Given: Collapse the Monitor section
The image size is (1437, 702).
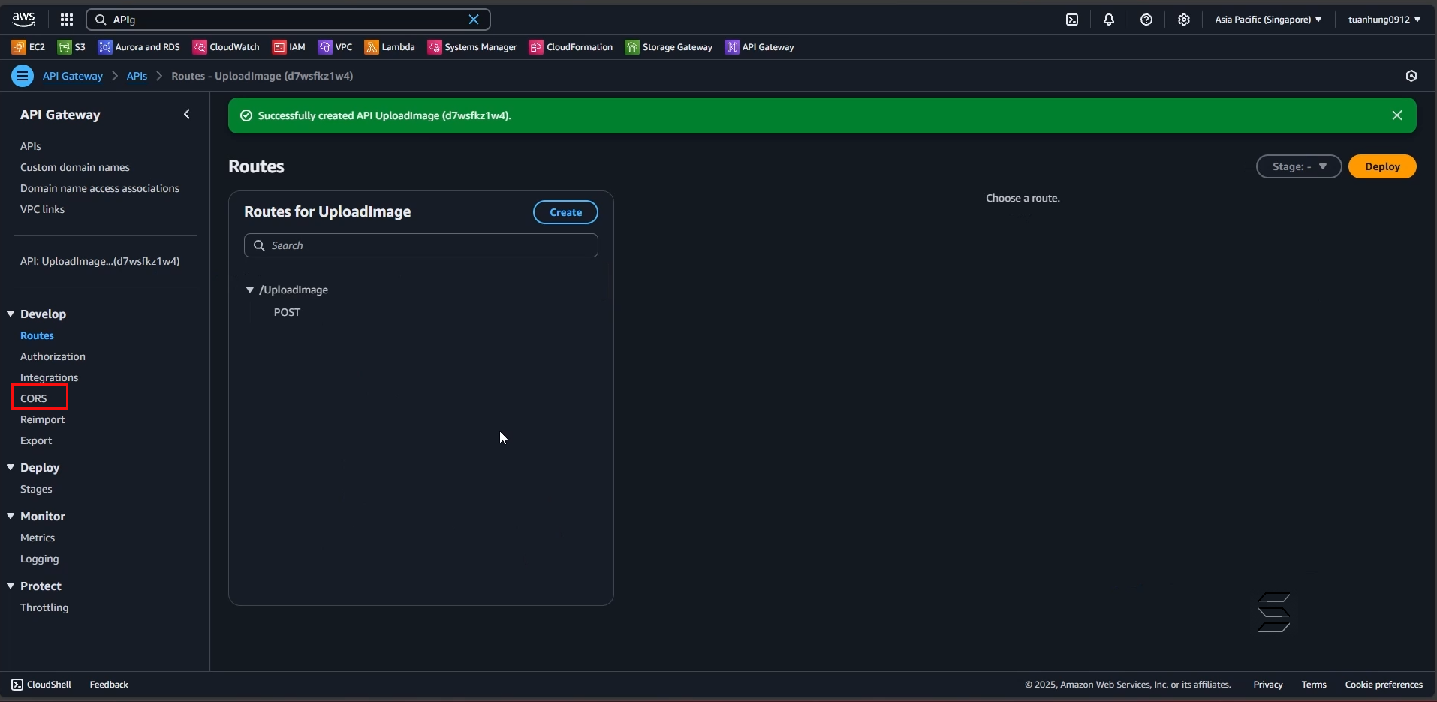Looking at the screenshot, I should click(11, 516).
